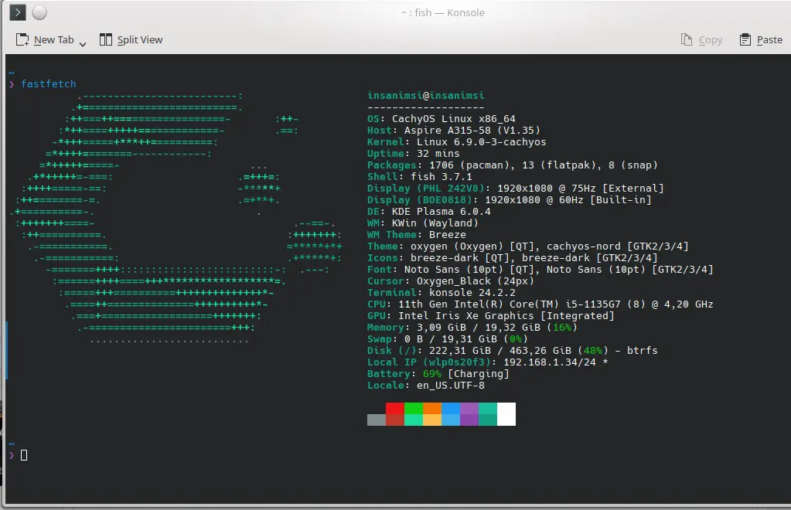Click the Memory line 3,09 GiB
This screenshot has width=791, height=510.
click(472, 327)
